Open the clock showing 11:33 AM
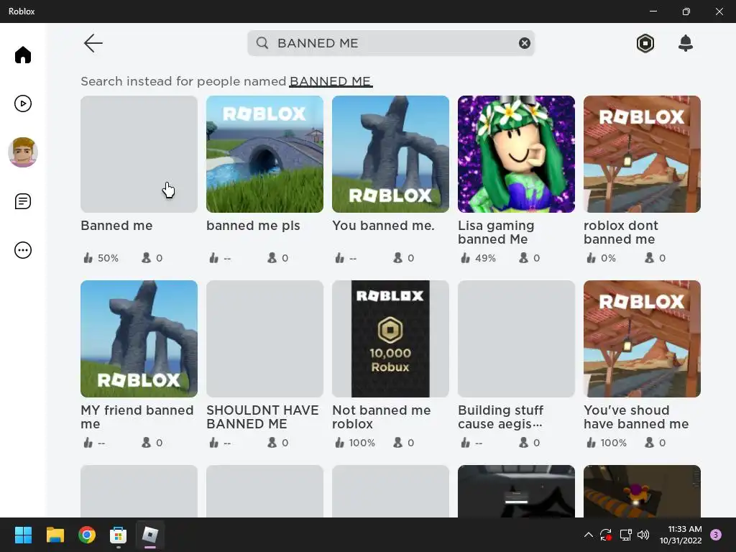 point(681,535)
